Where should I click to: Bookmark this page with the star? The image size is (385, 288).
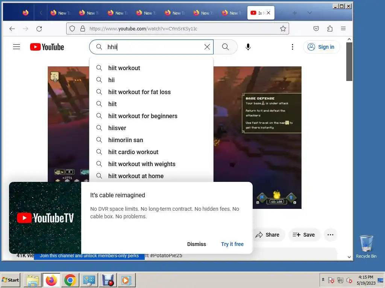[283, 28]
